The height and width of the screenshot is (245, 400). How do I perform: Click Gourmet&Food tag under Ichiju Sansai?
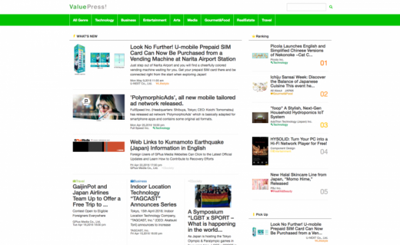[x=281, y=93]
